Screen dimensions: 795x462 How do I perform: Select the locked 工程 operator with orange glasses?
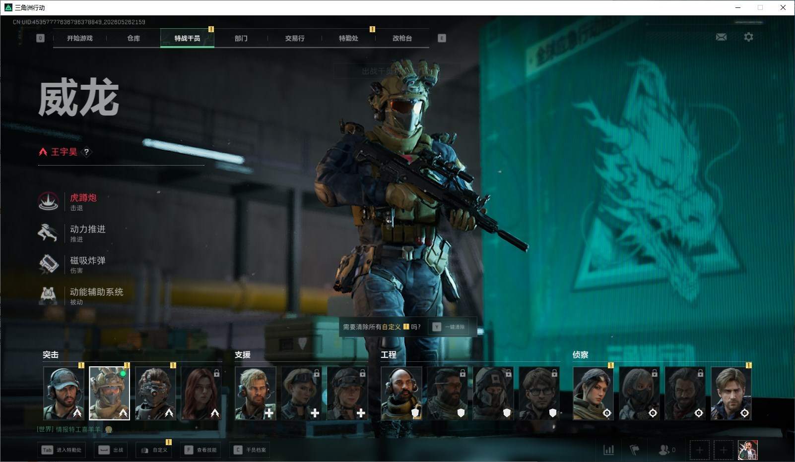click(x=448, y=393)
